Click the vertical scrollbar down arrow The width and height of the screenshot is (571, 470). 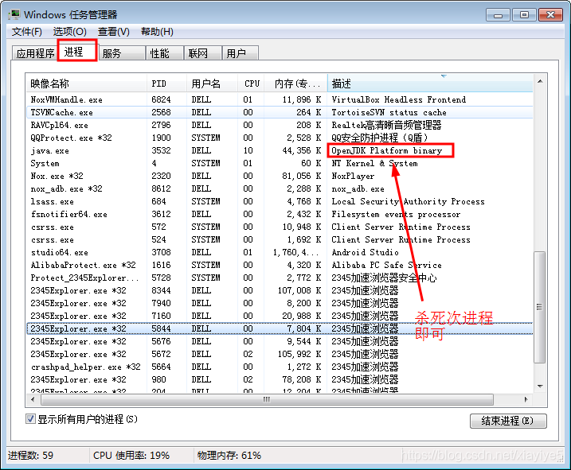540,386
